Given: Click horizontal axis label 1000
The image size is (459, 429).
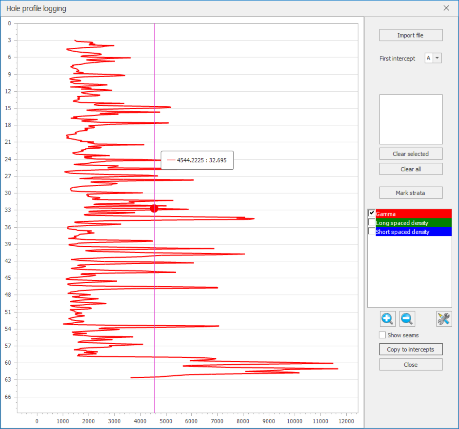Looking at the screenshot, I should point(63,421).
